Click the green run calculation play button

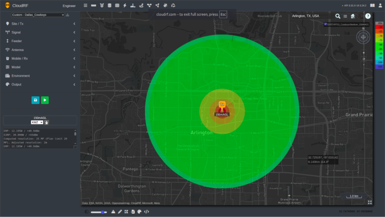[x=45, y=100]
